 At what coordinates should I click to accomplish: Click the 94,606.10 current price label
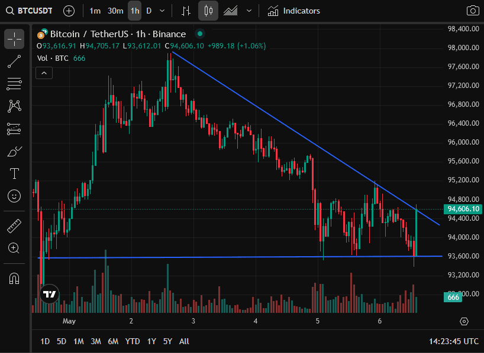[463, 209]
